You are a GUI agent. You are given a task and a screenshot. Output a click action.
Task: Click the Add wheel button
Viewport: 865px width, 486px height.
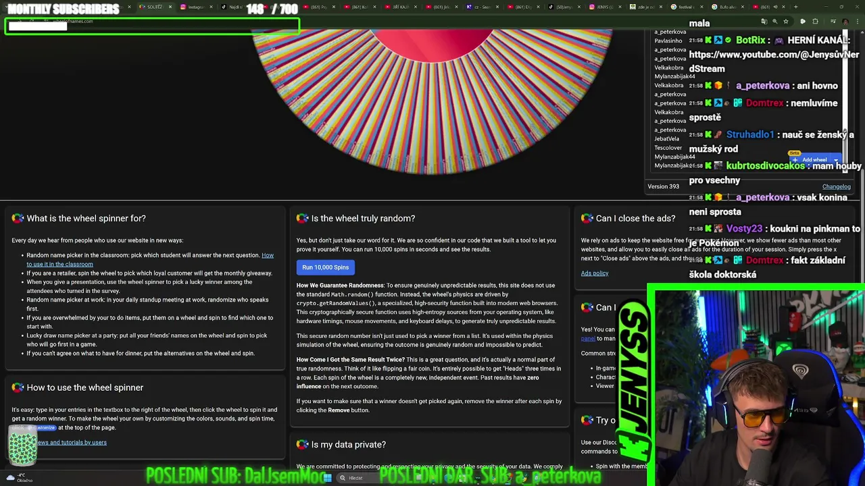tap(811, 160)
